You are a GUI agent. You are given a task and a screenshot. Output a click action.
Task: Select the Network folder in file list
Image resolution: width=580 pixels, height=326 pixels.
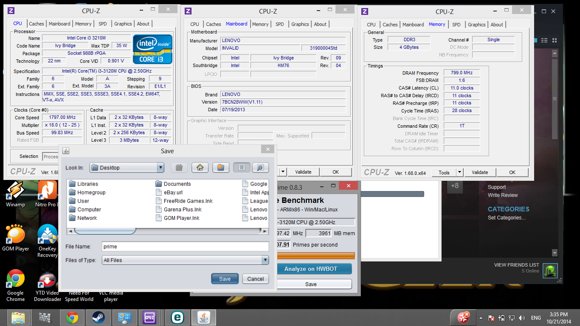(x=83, y=218)
